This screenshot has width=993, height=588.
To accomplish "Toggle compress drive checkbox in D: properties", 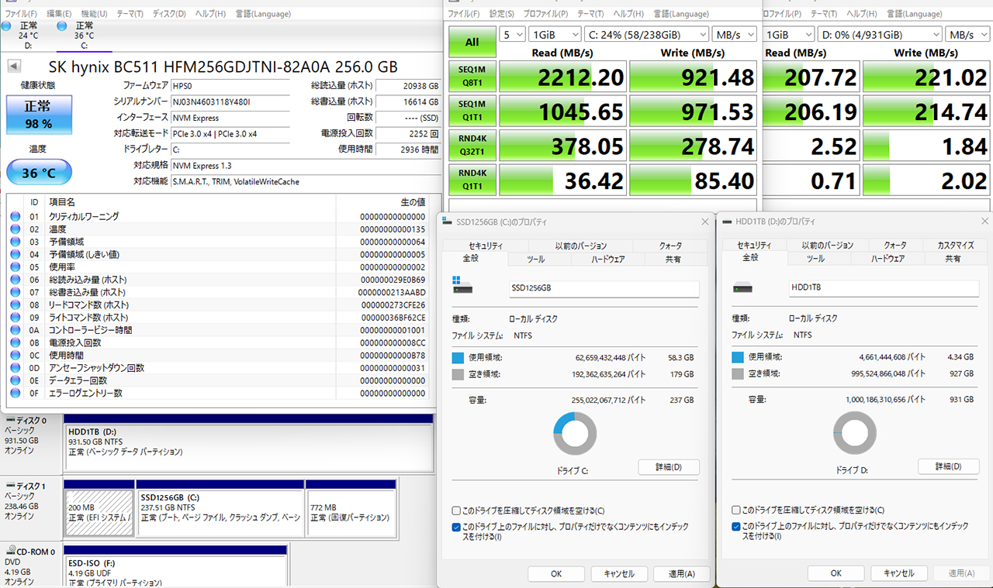I will coord(735,511).
